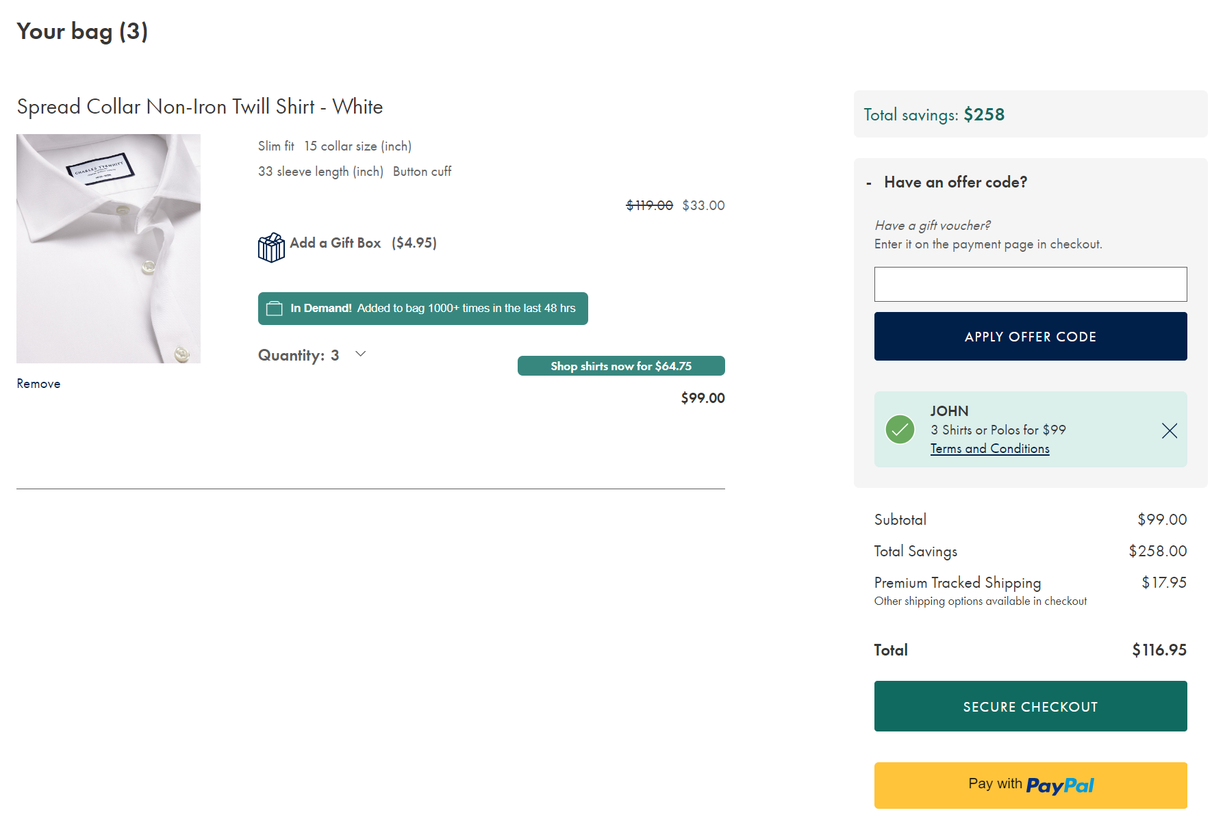
Task: Click the offer code input field
Action: 1030,284
